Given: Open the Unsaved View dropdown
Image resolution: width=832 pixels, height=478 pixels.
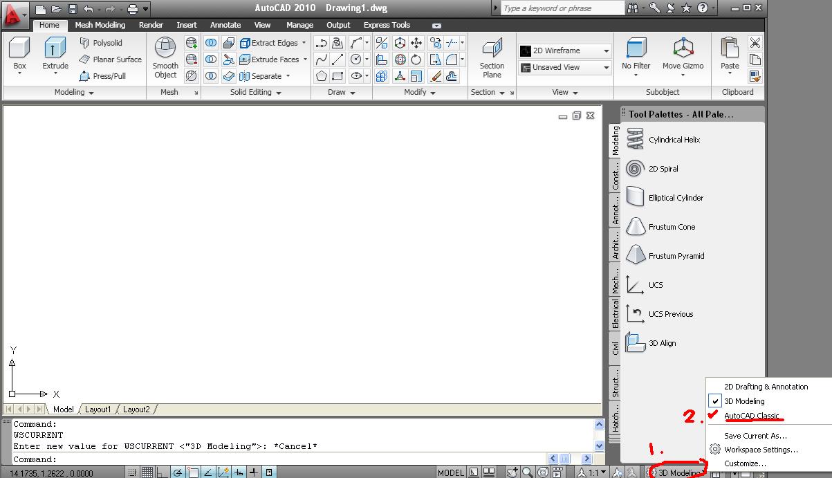Looking at the screenshot, I should pos(565,67).
